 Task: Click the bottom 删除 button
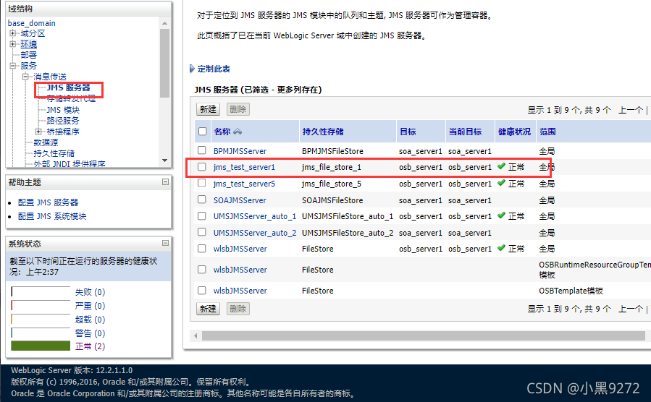238,309
